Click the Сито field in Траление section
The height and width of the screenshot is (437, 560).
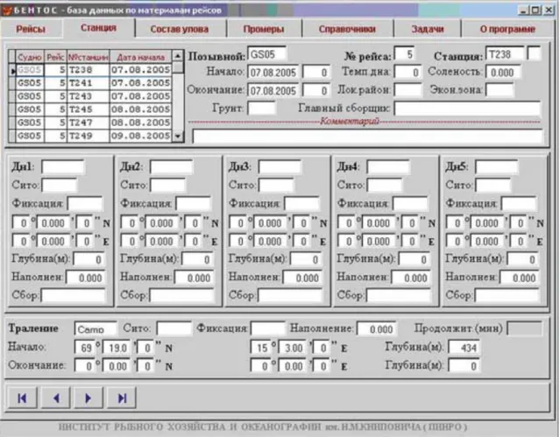point(174,328)
